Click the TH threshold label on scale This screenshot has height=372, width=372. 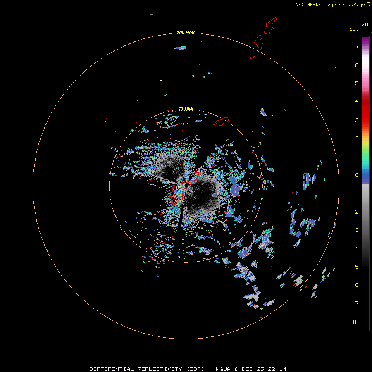(355, 322)
